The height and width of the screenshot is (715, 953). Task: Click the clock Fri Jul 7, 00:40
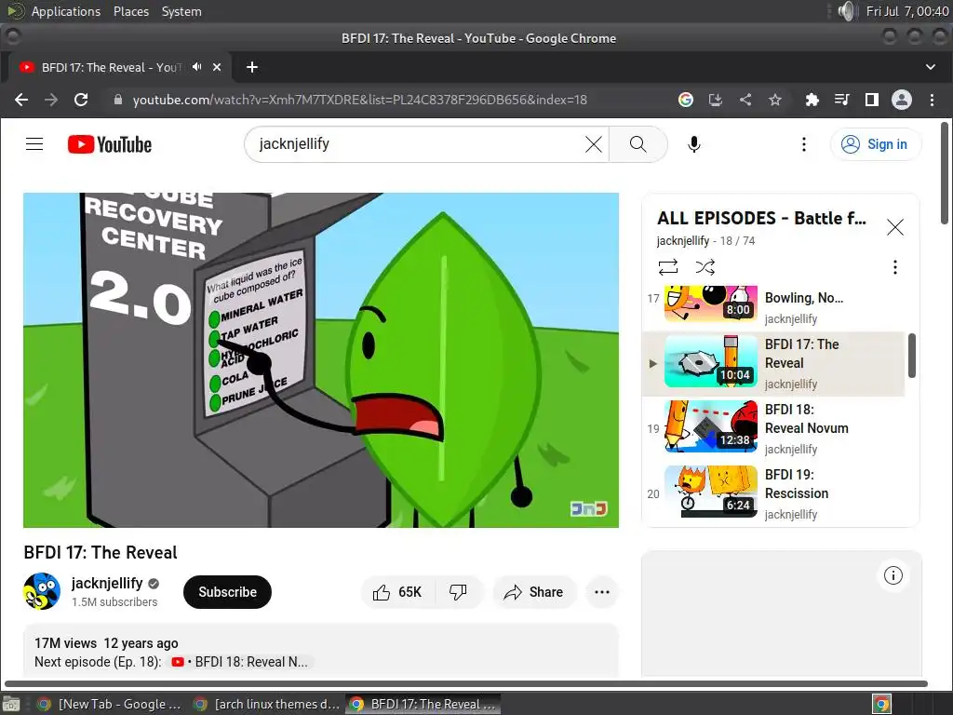coord(906,11)
